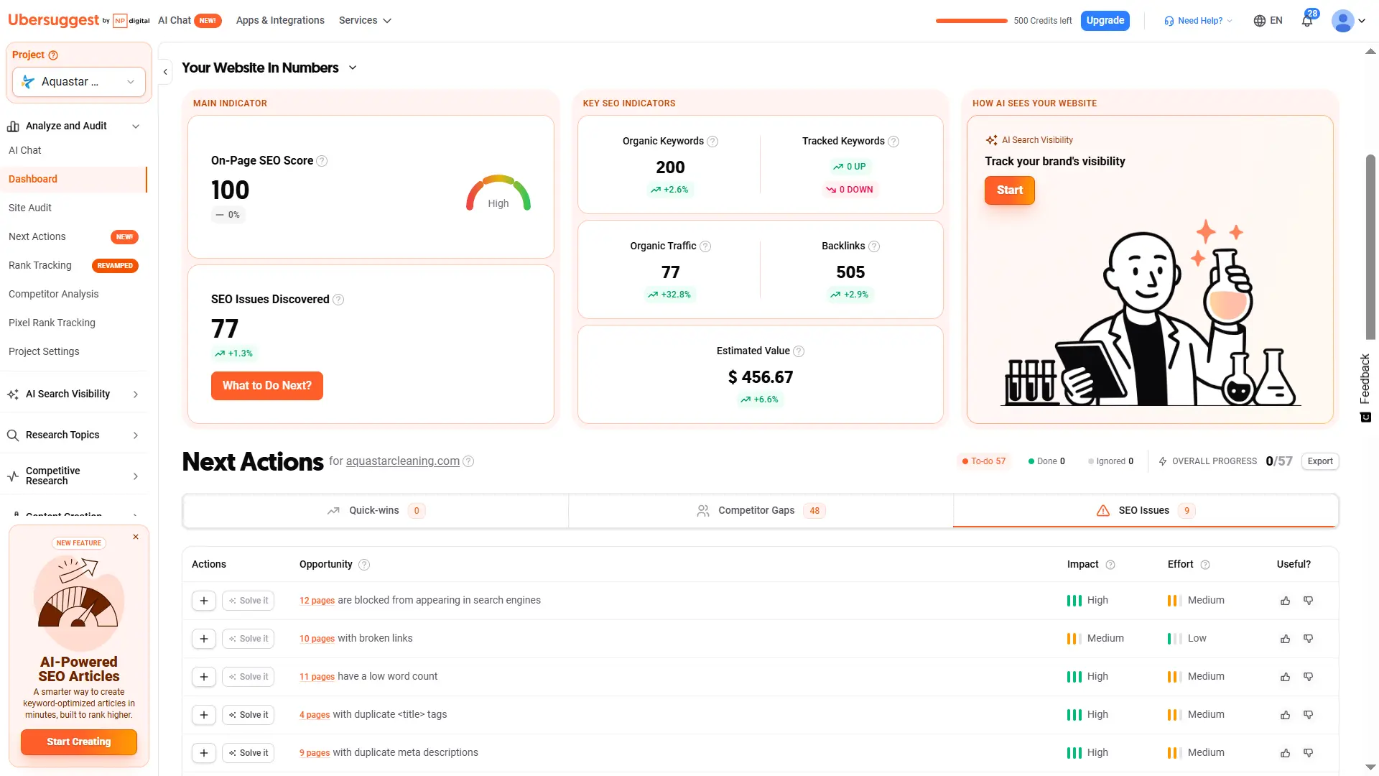Thumbs up the duplicate title tags row
Screen dimensions: 1379x776
tap(1286, 715)
